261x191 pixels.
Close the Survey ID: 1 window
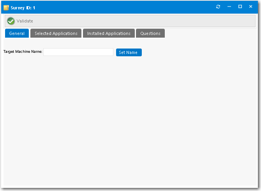250,7
